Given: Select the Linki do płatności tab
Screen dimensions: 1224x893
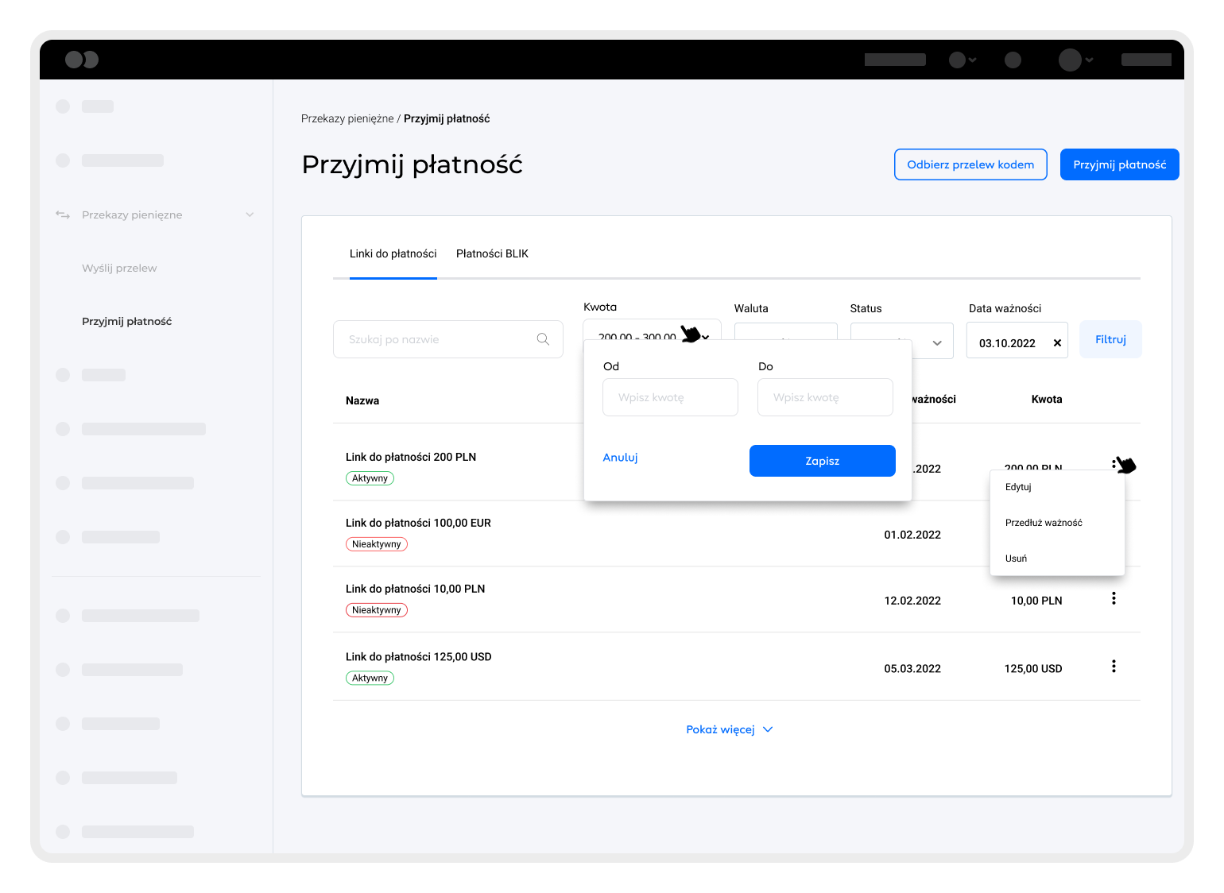Looking at the screenshot, I should [393, 253].
